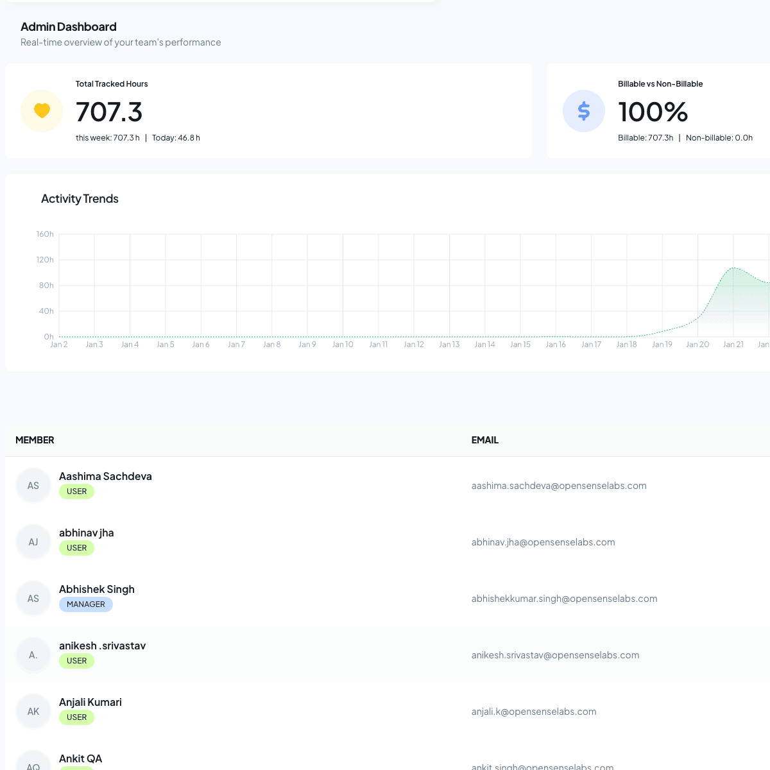This screenshot has height=770, width=770.
Task: Click Abhishek Singh's AS avatar circle
Action: pos(33,599)
